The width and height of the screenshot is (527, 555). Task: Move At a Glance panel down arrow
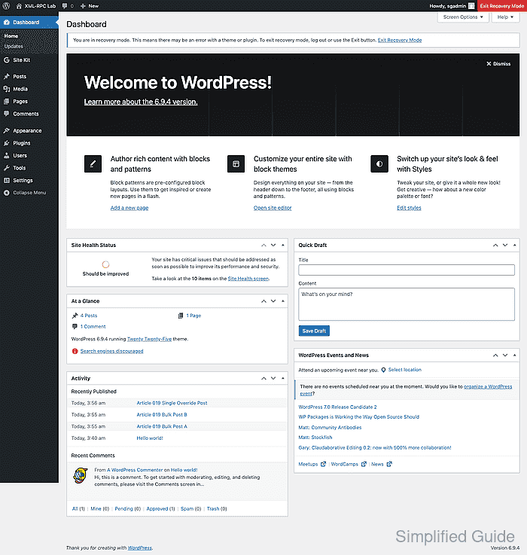(273, 301)
